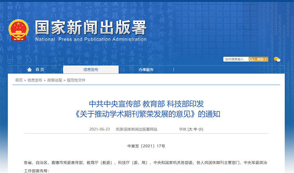The height and width of the screenshot is (174, 294).
Task: Expand the 类别 category dropdown
Action: tap(262, 59)
